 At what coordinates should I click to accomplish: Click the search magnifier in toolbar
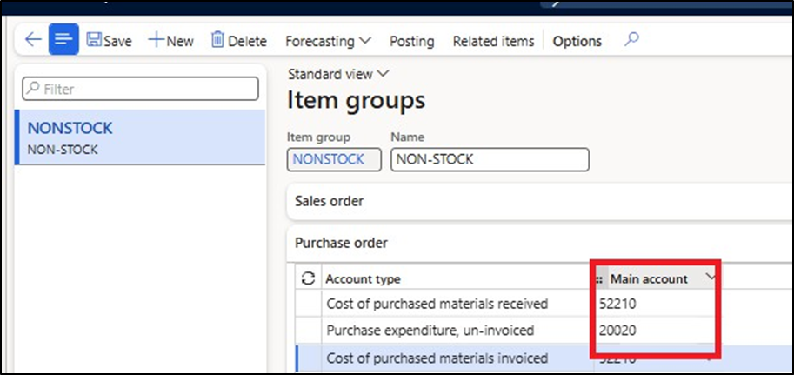pyautogui.click(x=632, y=40)
